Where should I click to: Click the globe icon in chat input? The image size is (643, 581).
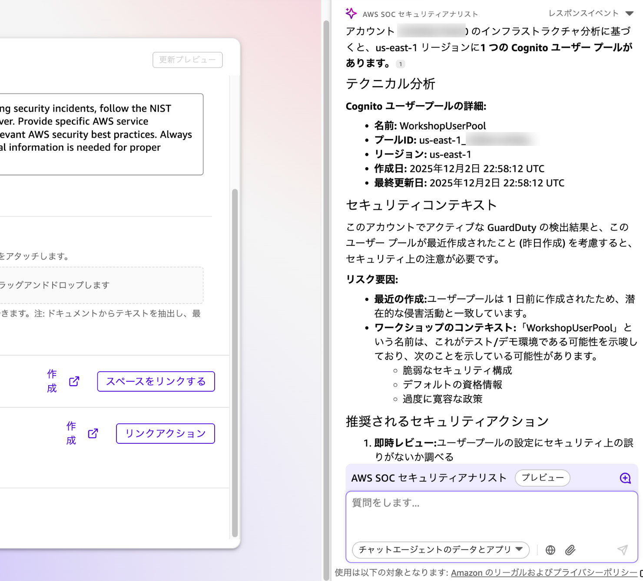(550, 550)
